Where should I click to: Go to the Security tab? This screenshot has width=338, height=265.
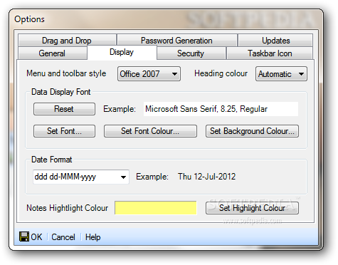point(191,53)
